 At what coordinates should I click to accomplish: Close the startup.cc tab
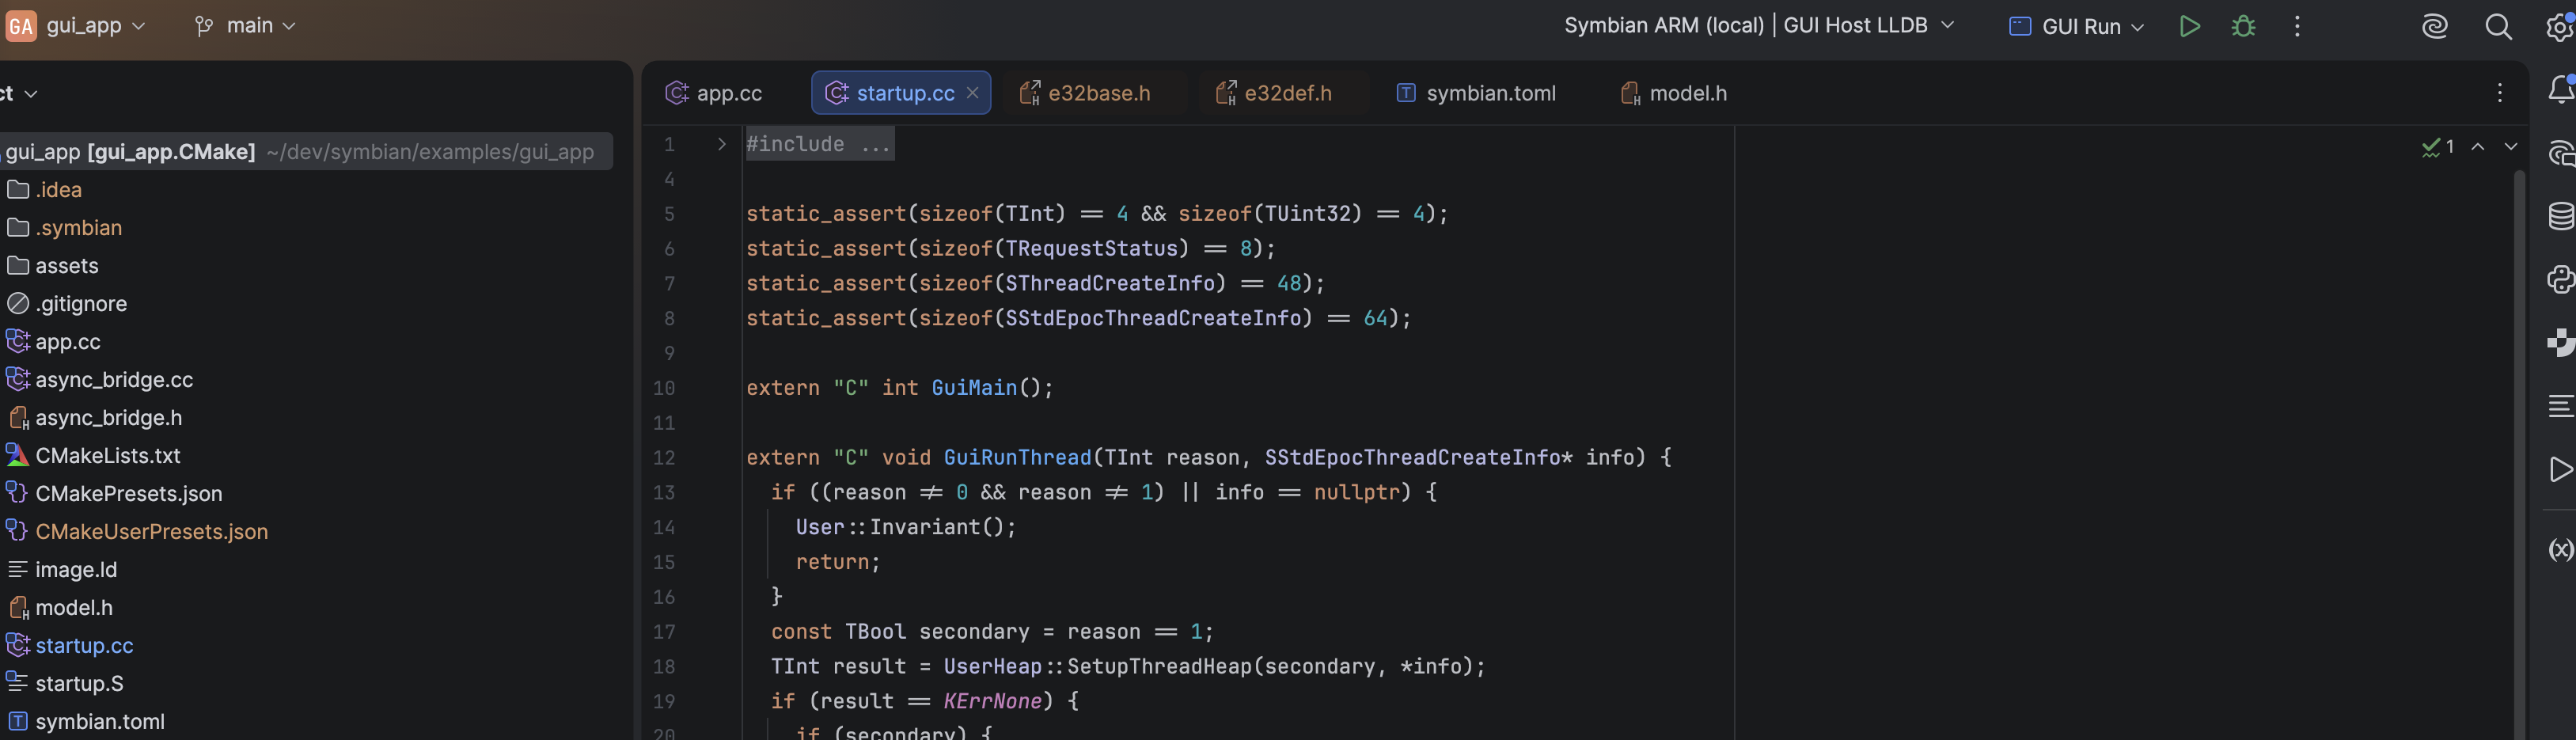pos(972,93)
